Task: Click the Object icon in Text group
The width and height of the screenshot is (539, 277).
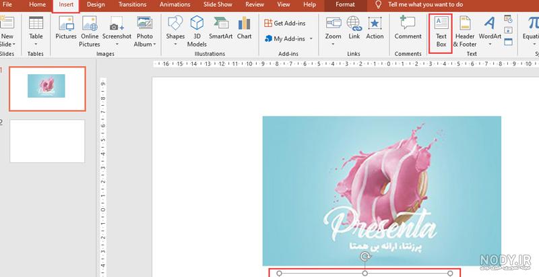Action: pyautogui.click(x=508, y=42)
